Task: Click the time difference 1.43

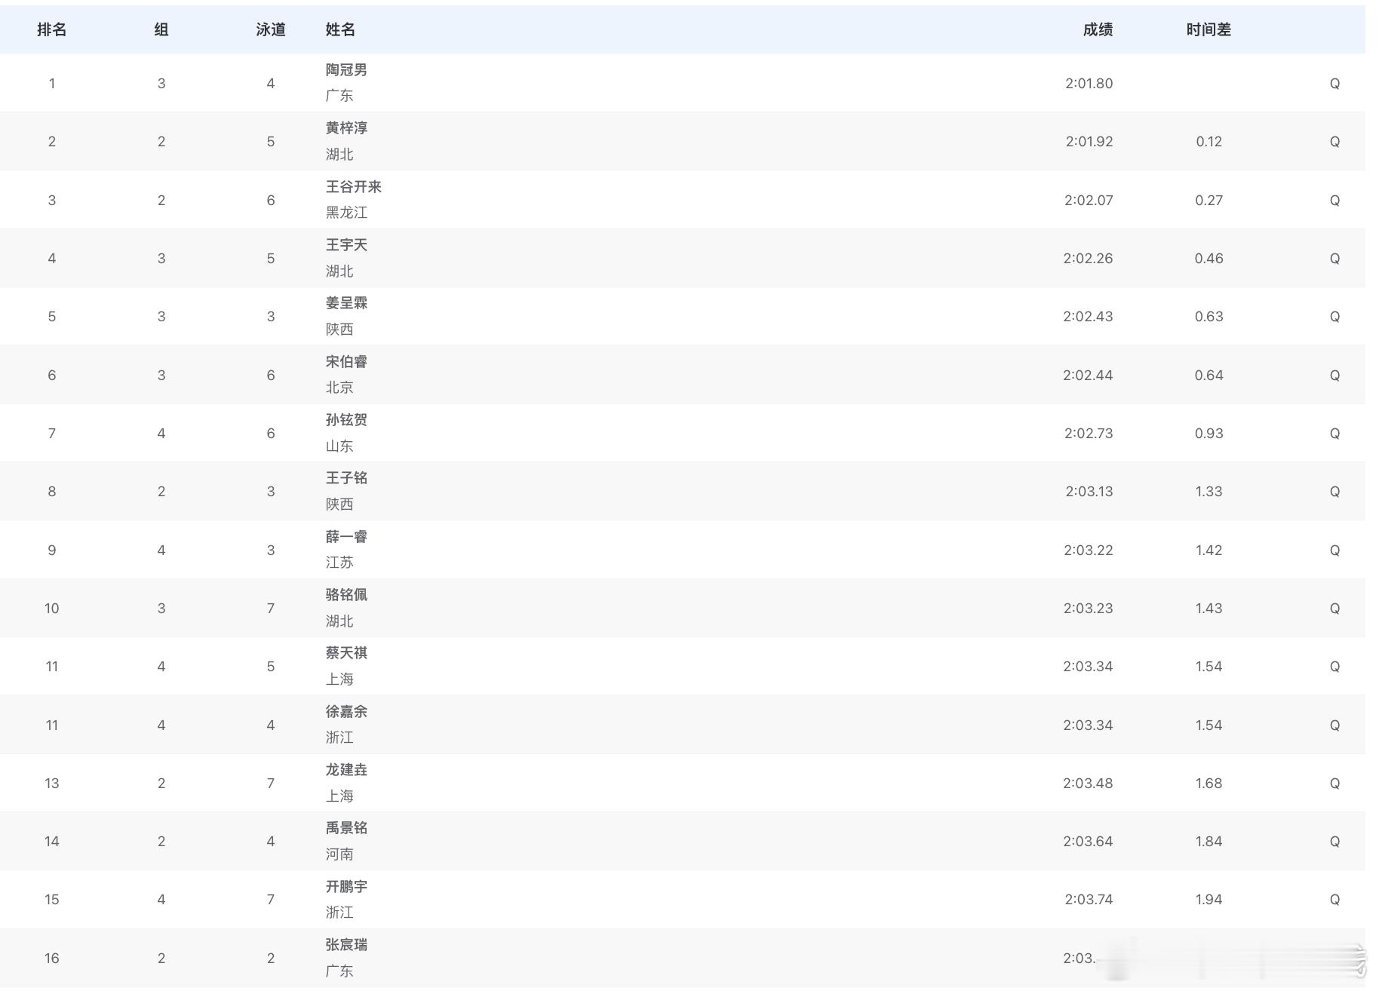Action: click(x=1209, y=609)
